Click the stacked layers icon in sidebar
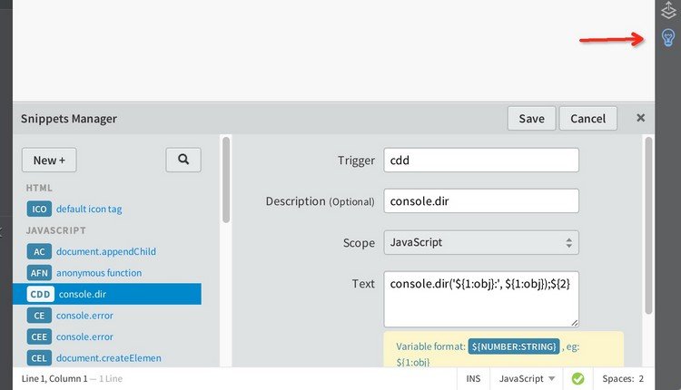681x390 pixels. coord(668,11)
